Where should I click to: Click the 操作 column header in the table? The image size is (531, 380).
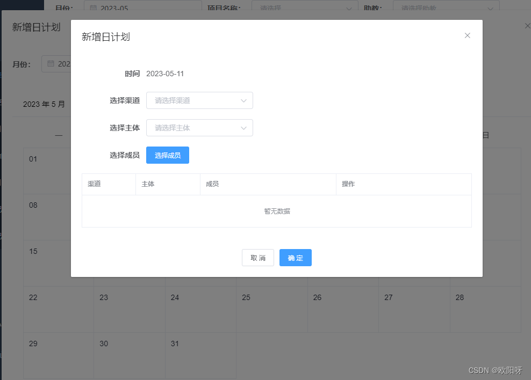click(348, 184)
